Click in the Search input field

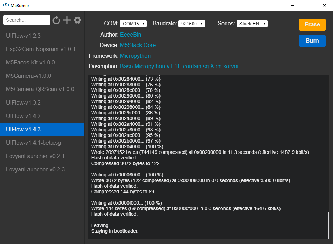[x=26, y=20]
